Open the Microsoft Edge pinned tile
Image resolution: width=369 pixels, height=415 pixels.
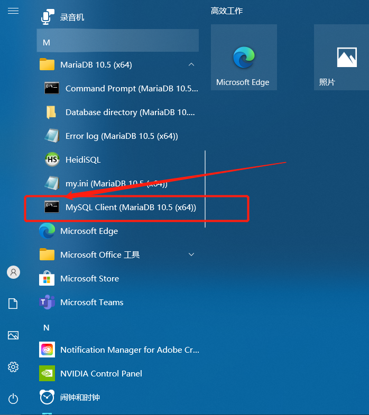(x=244, y=57)
